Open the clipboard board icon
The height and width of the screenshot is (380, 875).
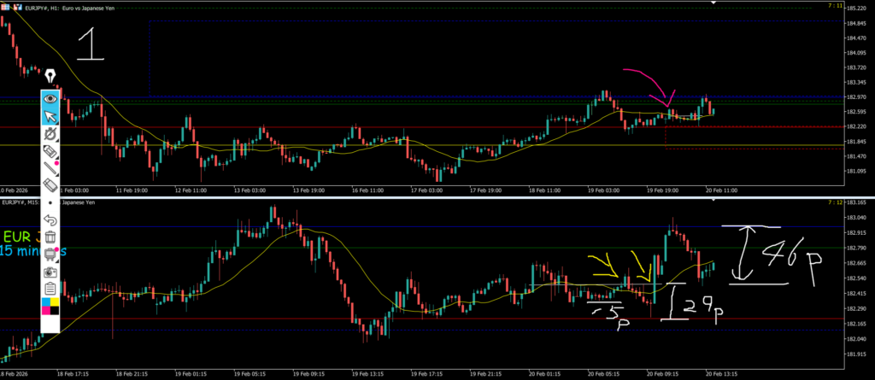click(50, 288)
